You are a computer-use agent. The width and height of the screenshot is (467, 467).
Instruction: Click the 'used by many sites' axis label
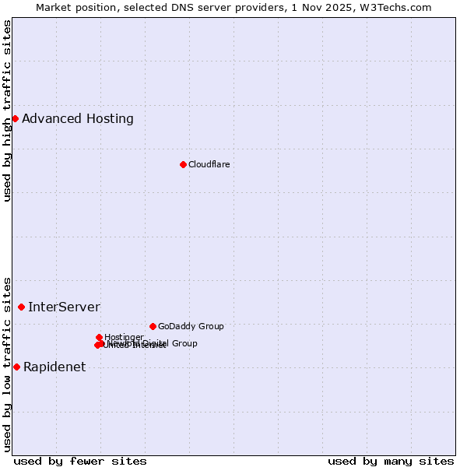391,461
